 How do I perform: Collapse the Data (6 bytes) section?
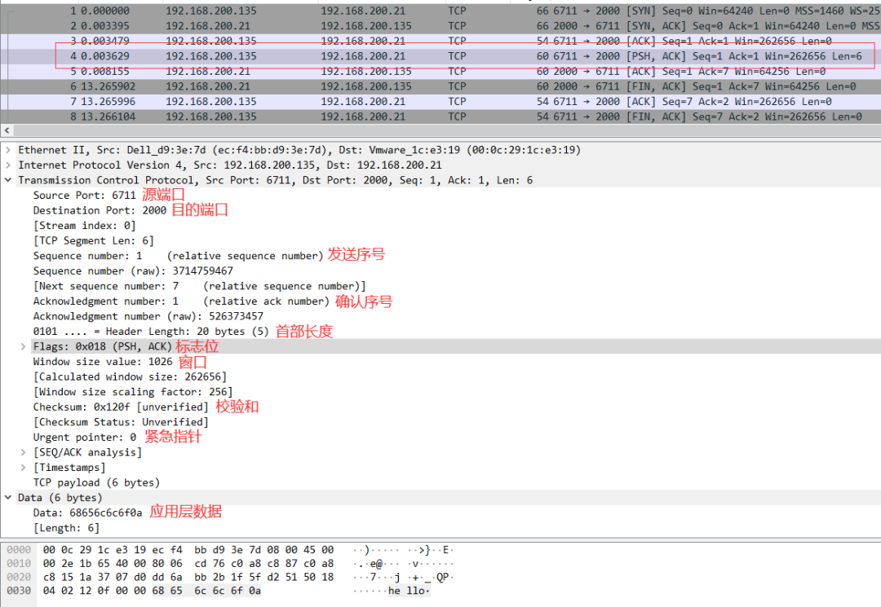coord(8,498)
